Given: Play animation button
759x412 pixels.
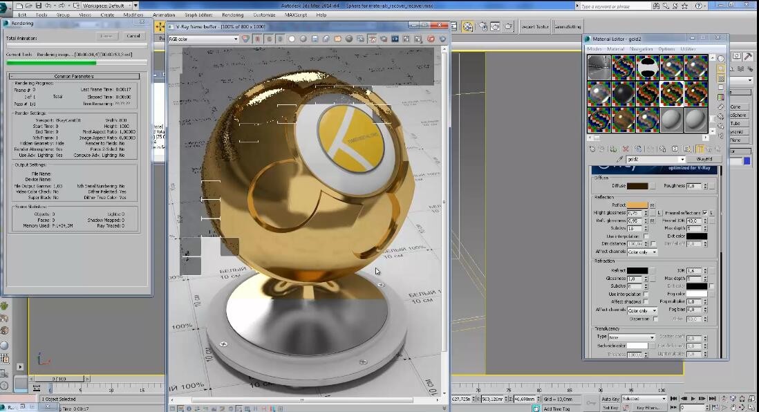Looking at the screenshot, I should [x=693, y=398].
